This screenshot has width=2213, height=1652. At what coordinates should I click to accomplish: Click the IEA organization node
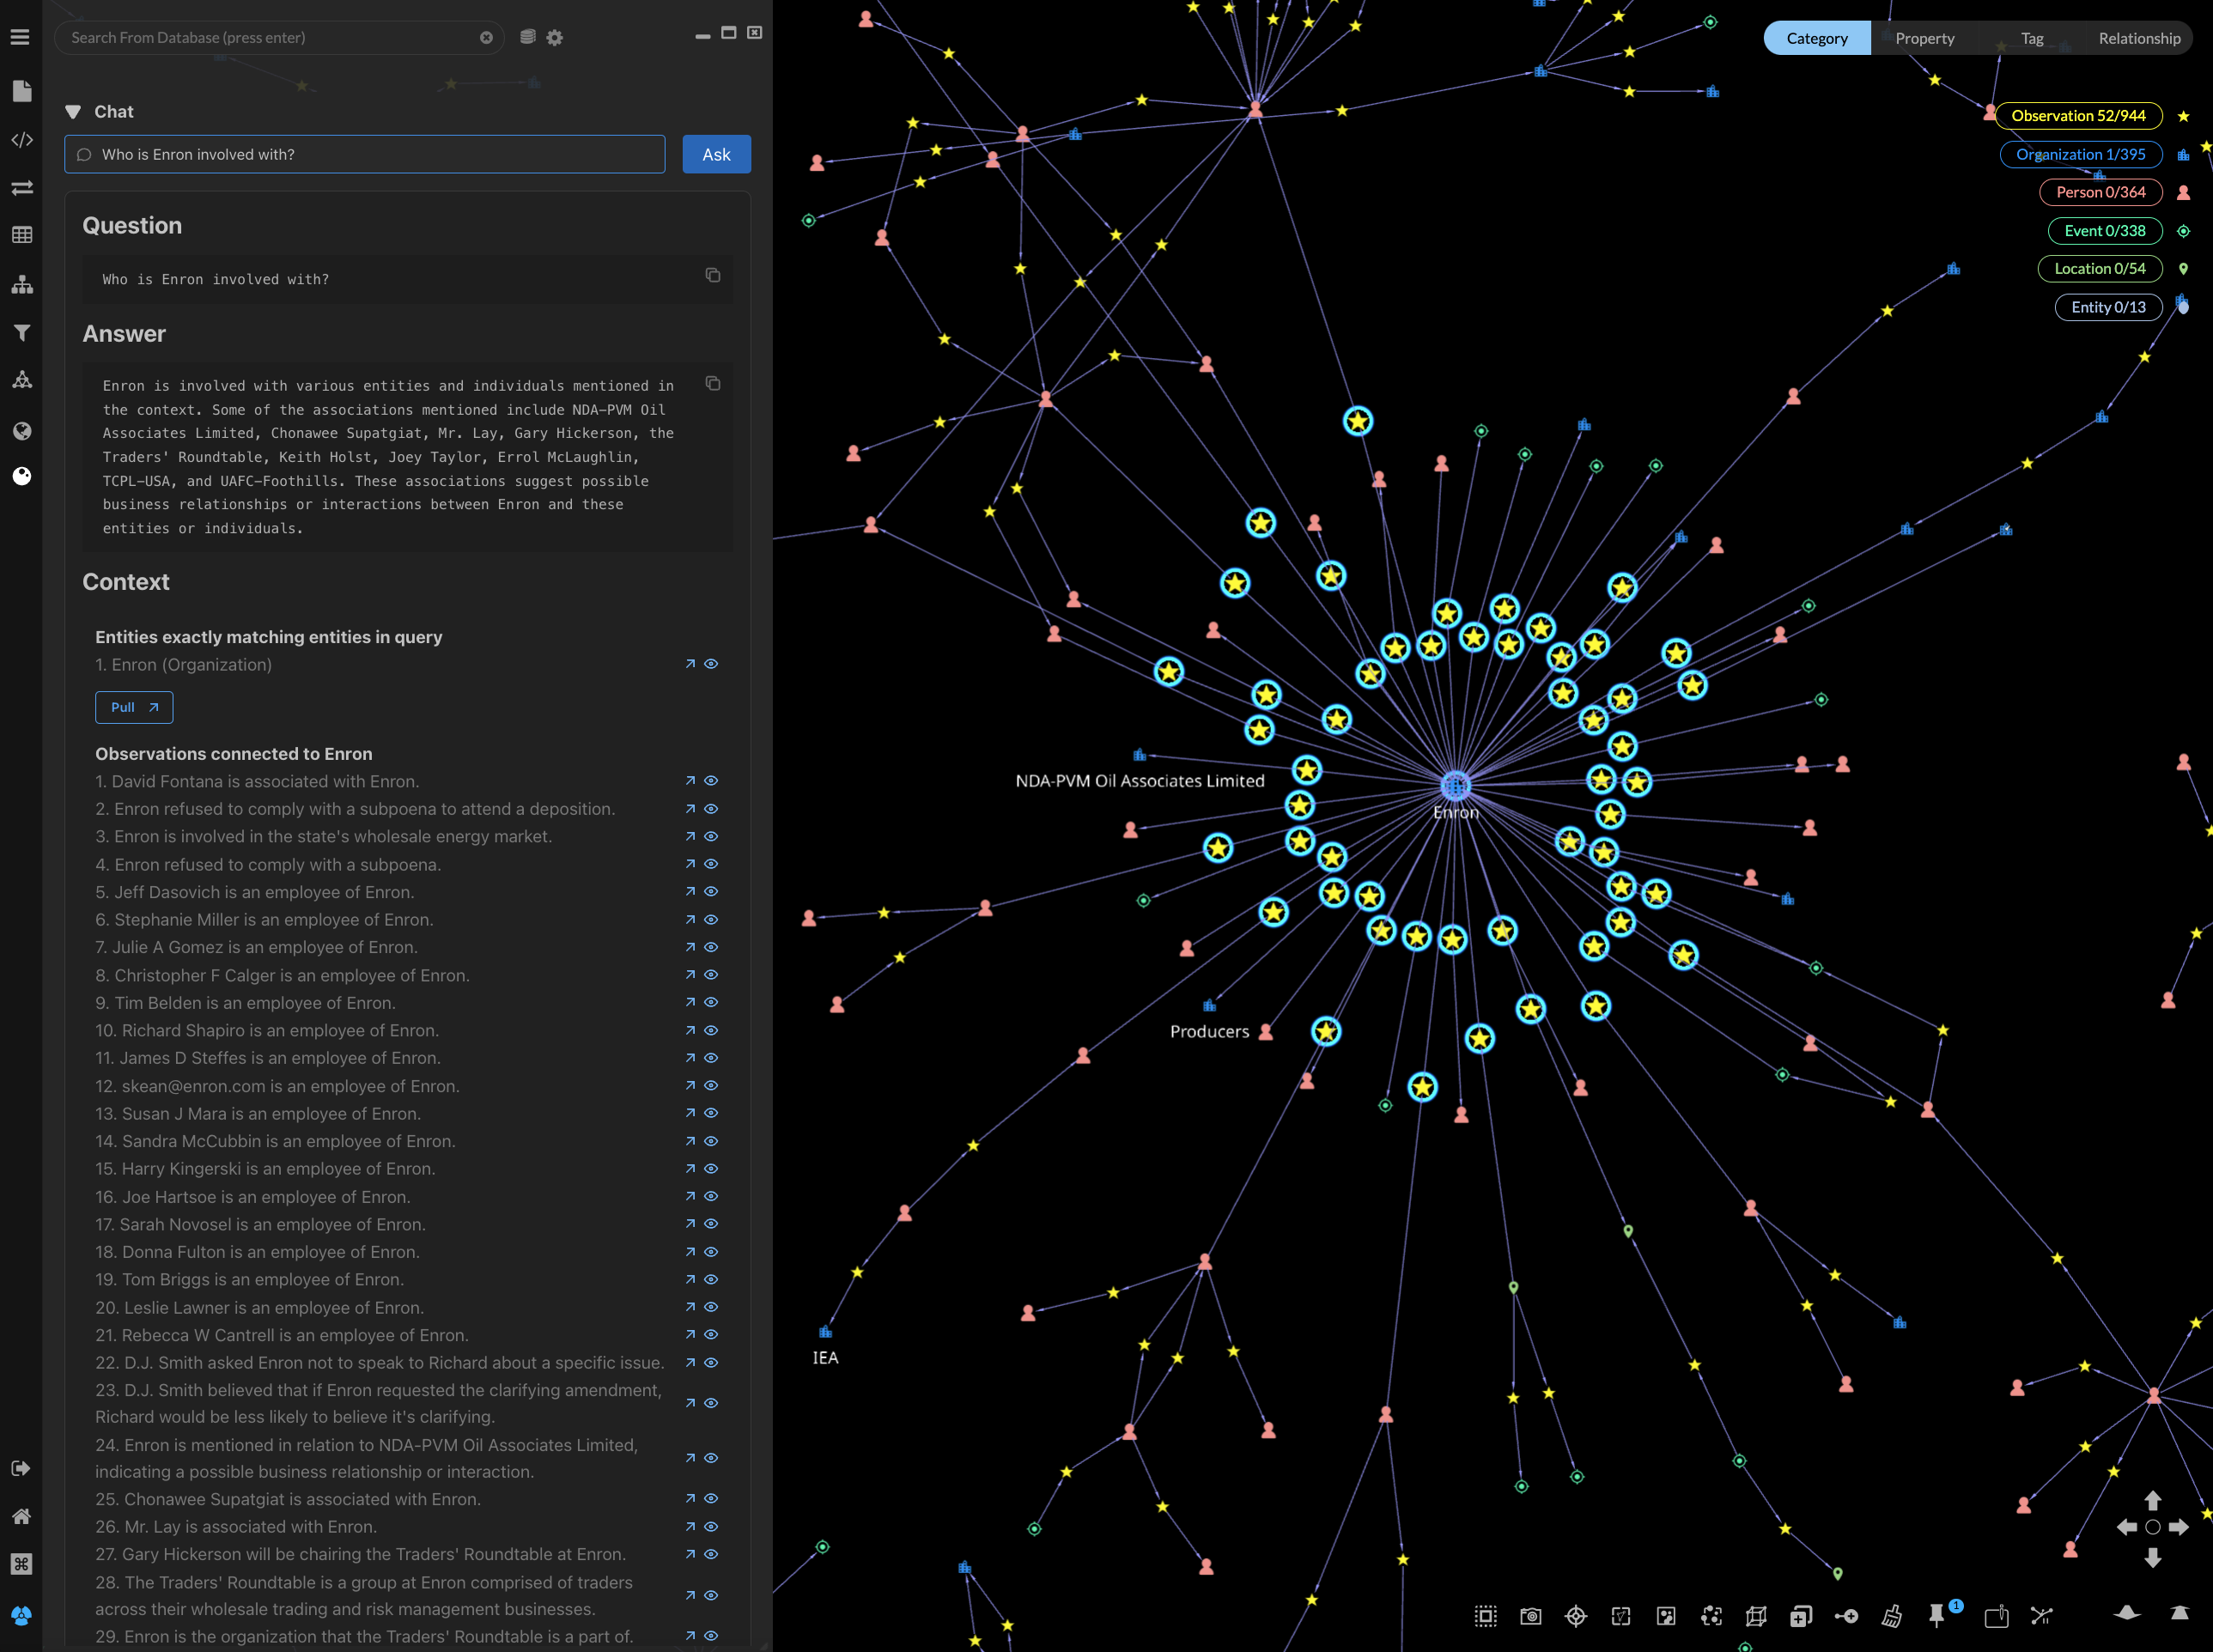pyautogui.click(x=825, y=1332)
